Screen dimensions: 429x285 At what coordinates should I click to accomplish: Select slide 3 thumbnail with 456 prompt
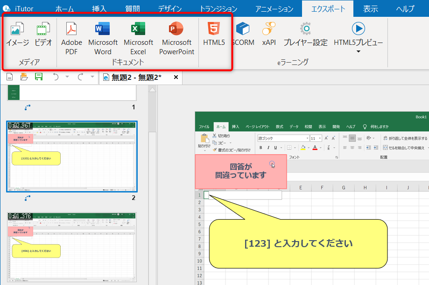tap(72, 247)
